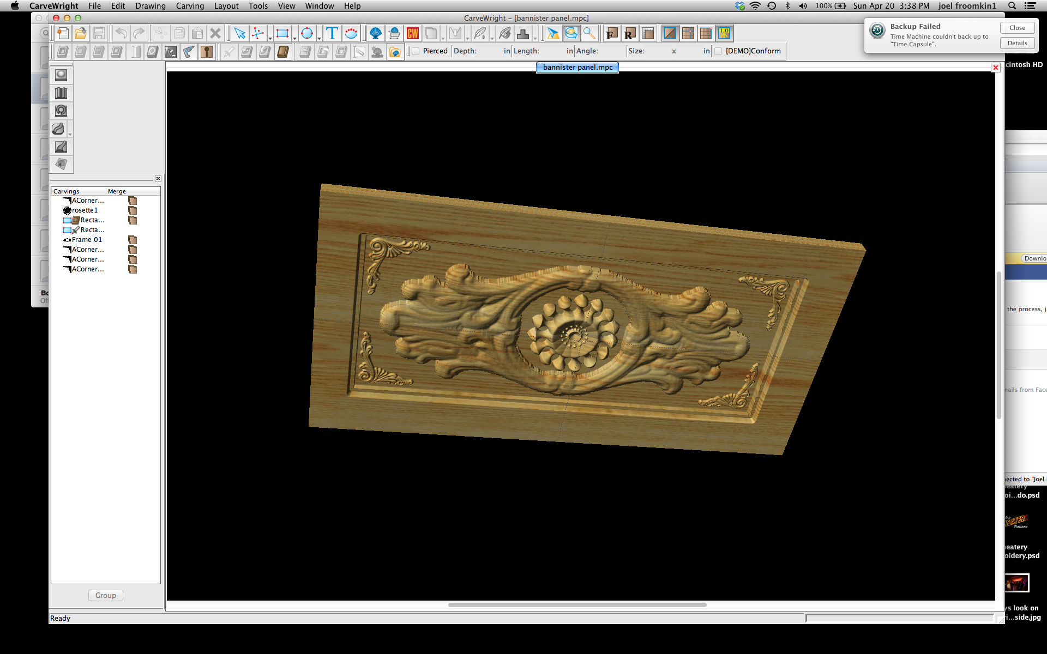Close the document with red X
1047x654 pixels.
(996, 68)
